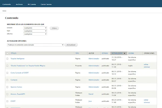The width and height of the screenshot is (162, 108).
Task: Click the Actualizar button
Action: click(71, 45)
